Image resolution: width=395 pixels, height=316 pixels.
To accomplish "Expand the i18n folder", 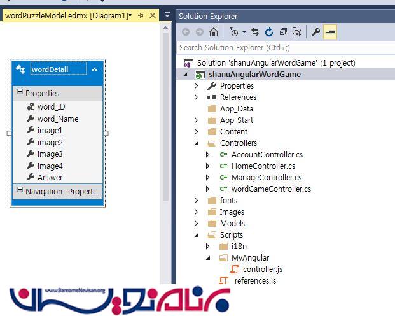I will point(207,246).
